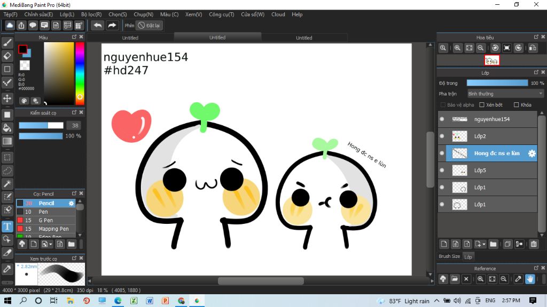Viewport: 547px width, 307px height.
Task: Hide the Lớp2 layer
Action: click(x=442, y=136)
